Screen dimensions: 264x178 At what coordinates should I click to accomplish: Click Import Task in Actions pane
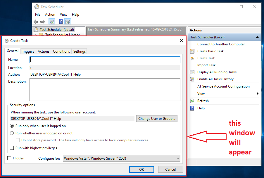pos(208,65)
